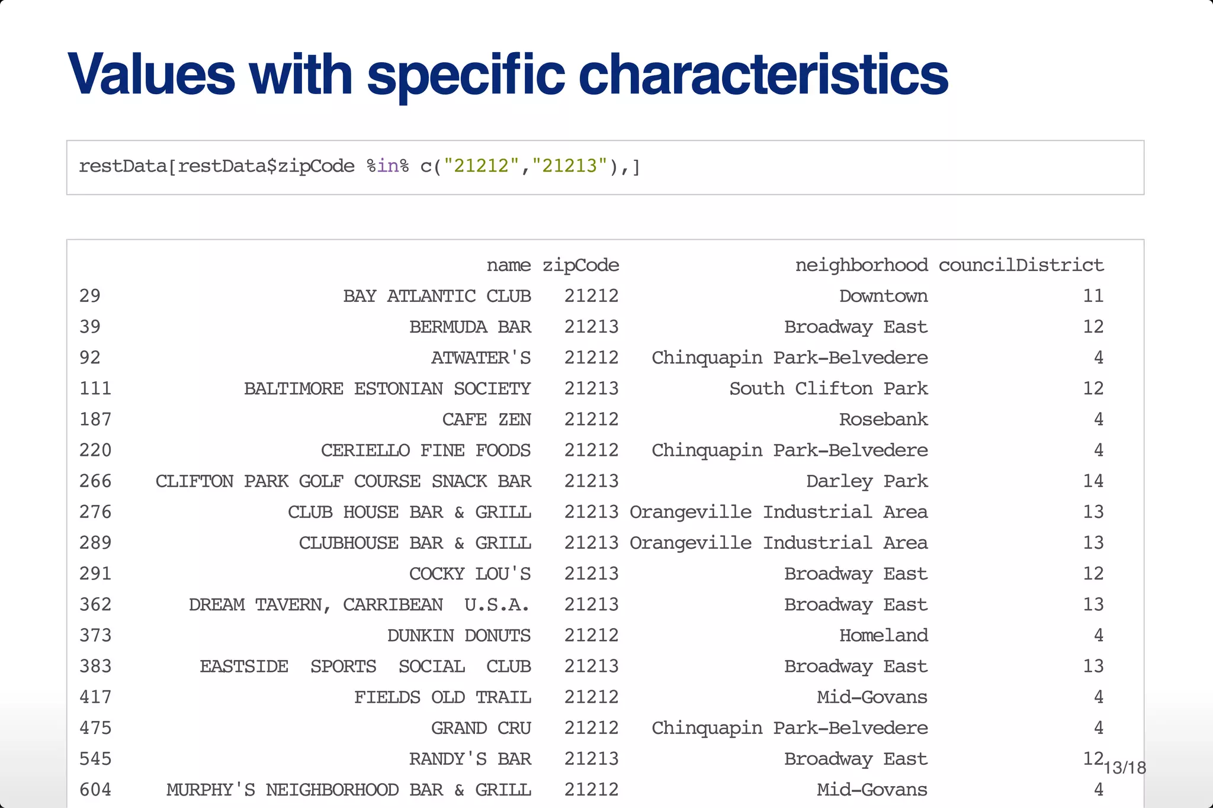This screenshot has width=1213, height=808.
Task: Click 'Mid-Govans' in the FIELDS OLD TRAIL row
Action: click(x=872, y=697)
